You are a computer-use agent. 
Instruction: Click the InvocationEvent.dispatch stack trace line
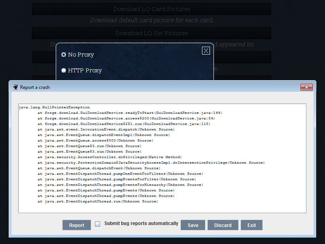point(106,129)
